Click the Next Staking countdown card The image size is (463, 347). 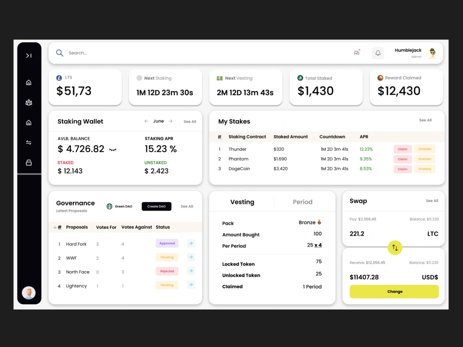[165, 87]
